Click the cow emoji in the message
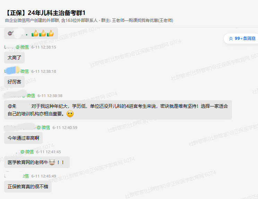Screen dimensions: 258x199 click(52, 162)
